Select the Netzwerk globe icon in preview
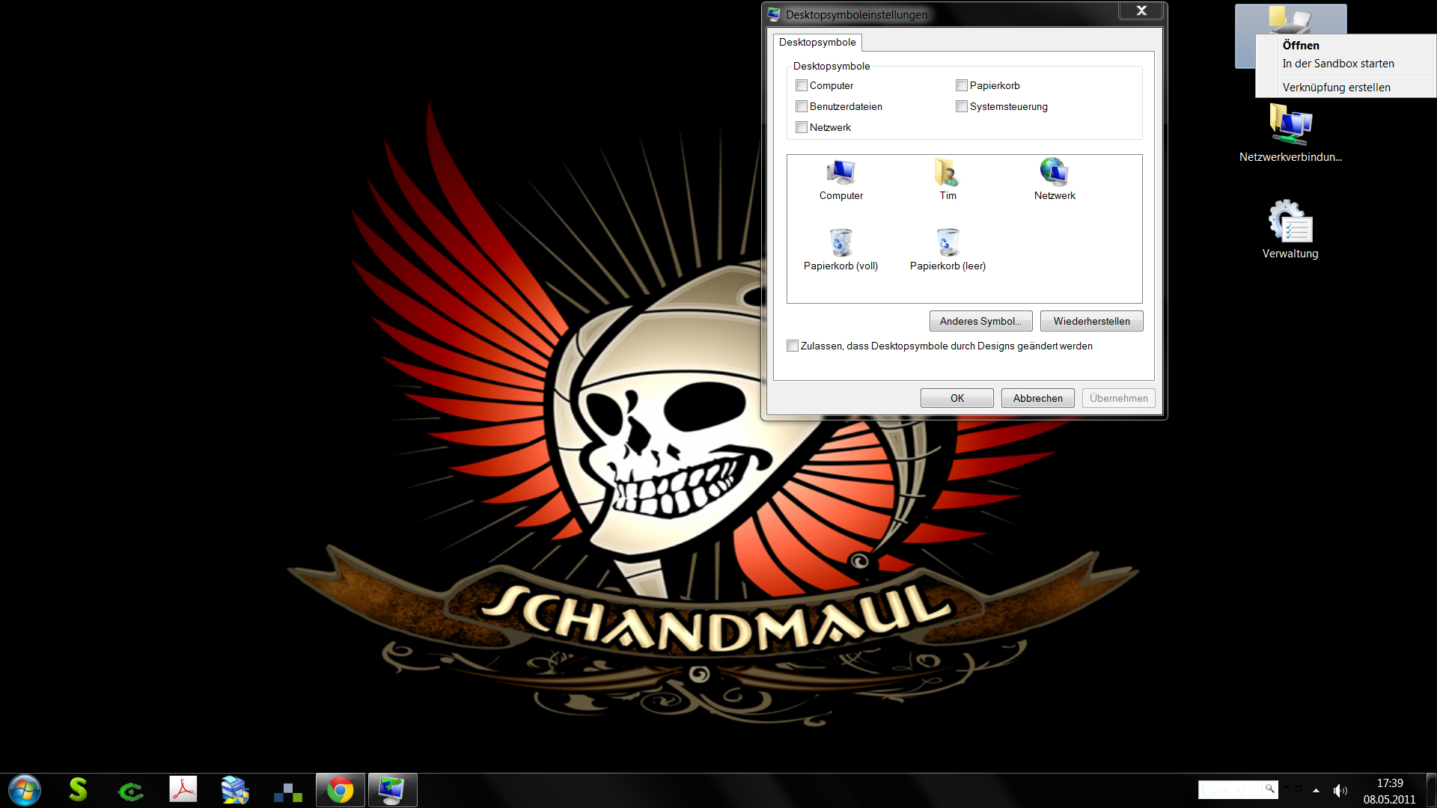Screen dimensions: 1437x808 tap(1055, 180)
